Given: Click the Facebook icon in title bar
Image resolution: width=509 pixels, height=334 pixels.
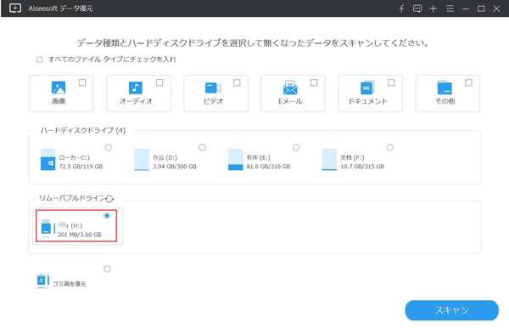Looking at the screenshot, I should 401,8.
